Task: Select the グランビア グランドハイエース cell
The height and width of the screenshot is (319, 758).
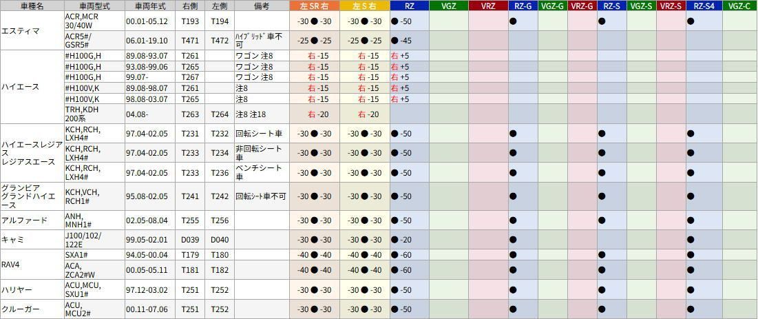Action: [x=32, y=196]
